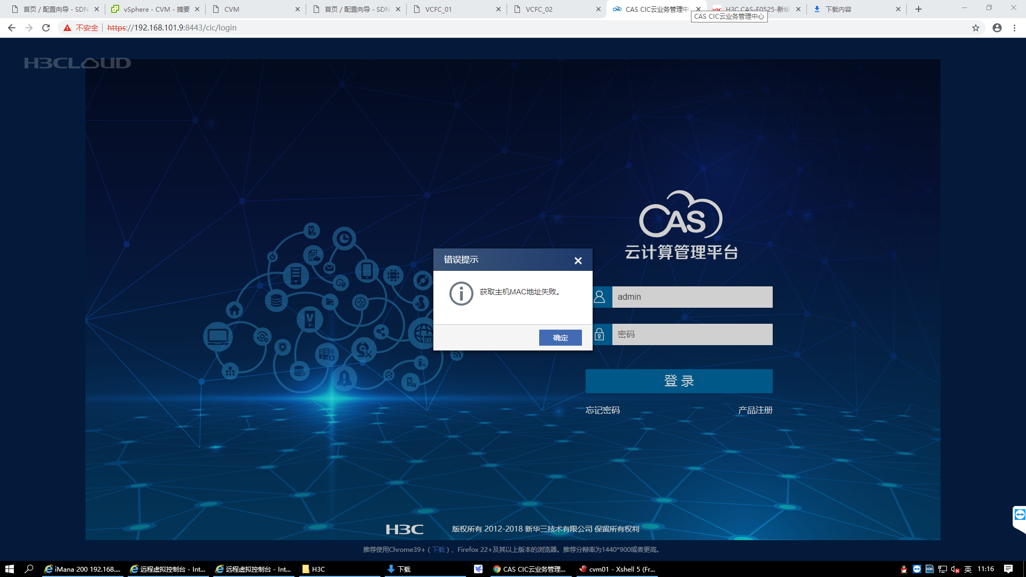
Task: Open the 忘记密码 link
Action: click(x=602, y=410)
